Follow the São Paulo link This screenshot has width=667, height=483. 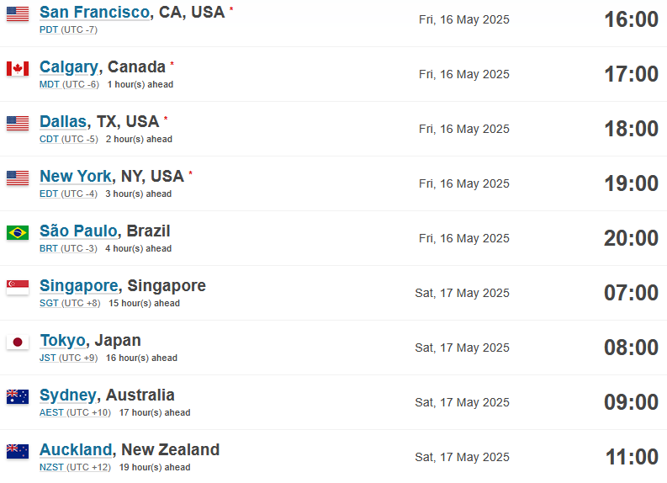(78, 231)
